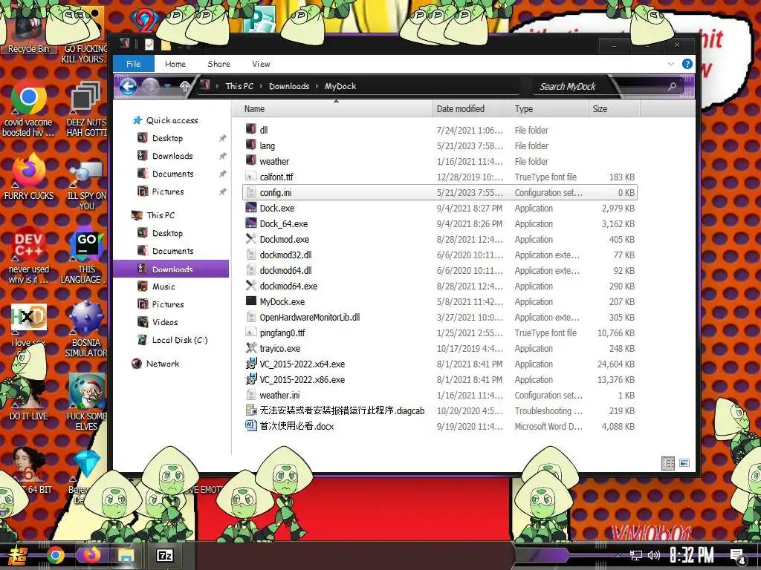Screen dimensions: 761x570
Task: Click the File Explorer taskbar icon
Action: click(126, 555)
